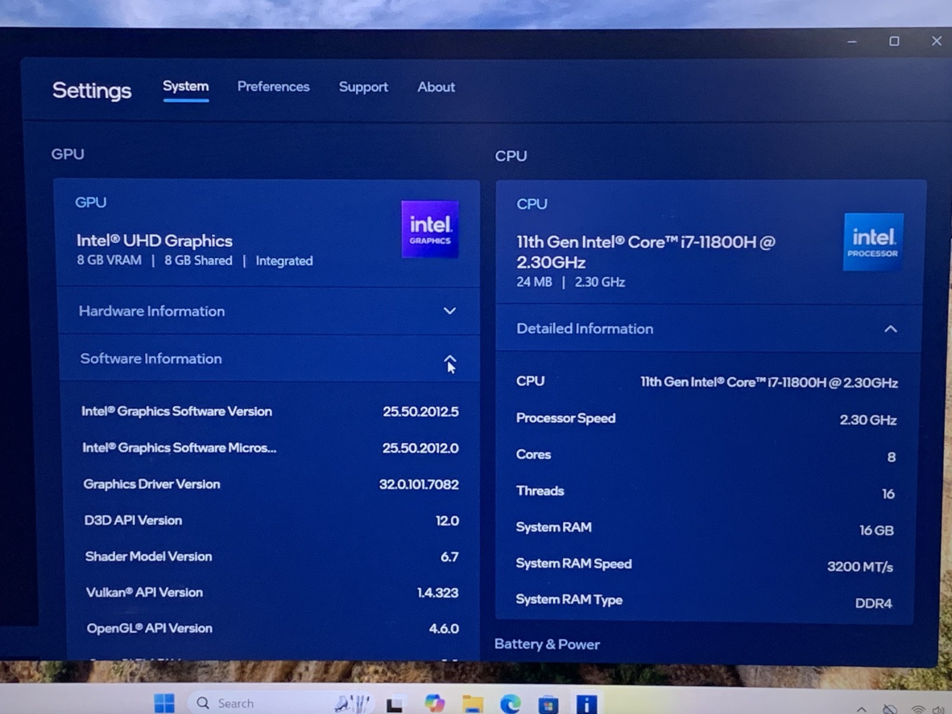Select the Graphics Driver Version value 32.0.101.7082
This screenshot has height=714, width=952.
point(419,484)
